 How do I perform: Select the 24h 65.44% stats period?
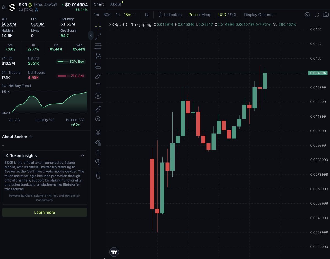(79, 47)
